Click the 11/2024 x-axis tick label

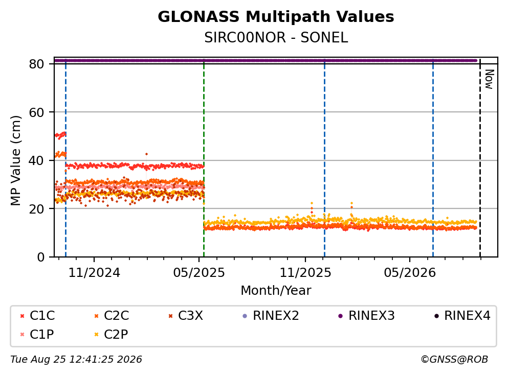(94, 273)
